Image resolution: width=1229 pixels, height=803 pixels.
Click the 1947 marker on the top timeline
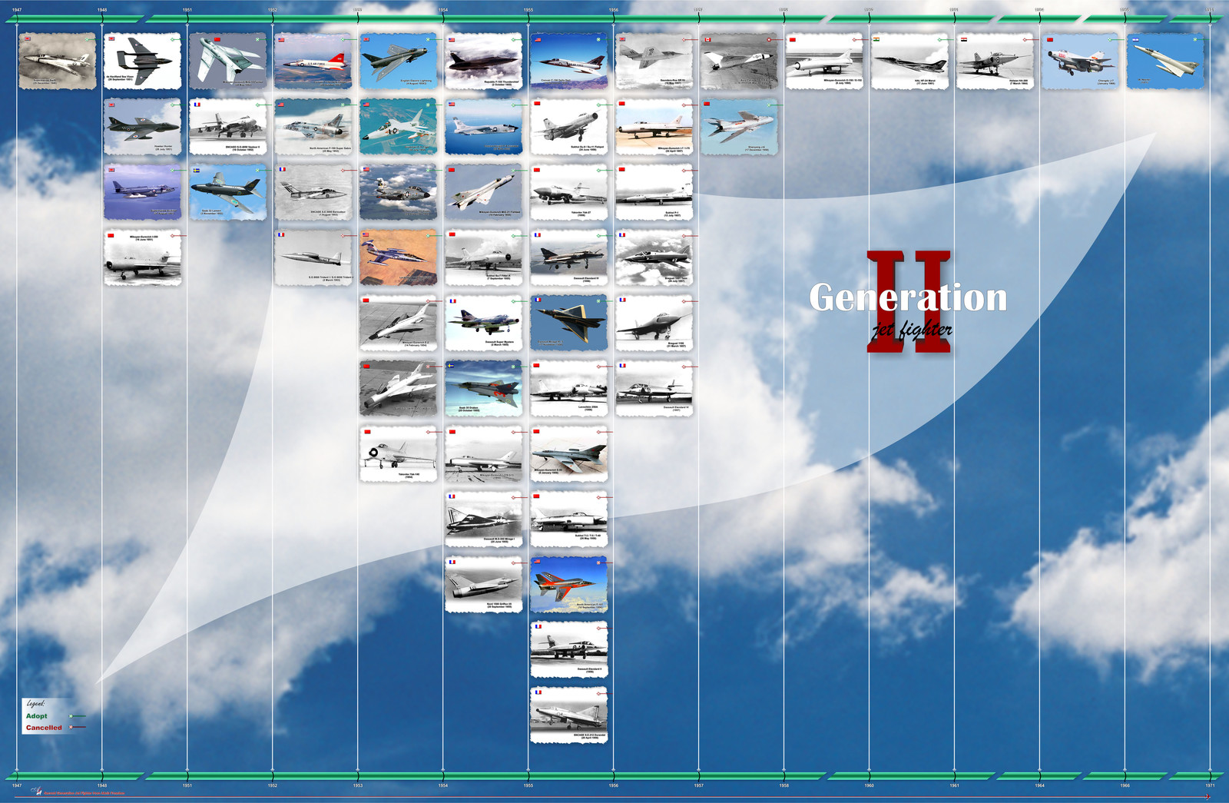17,10
